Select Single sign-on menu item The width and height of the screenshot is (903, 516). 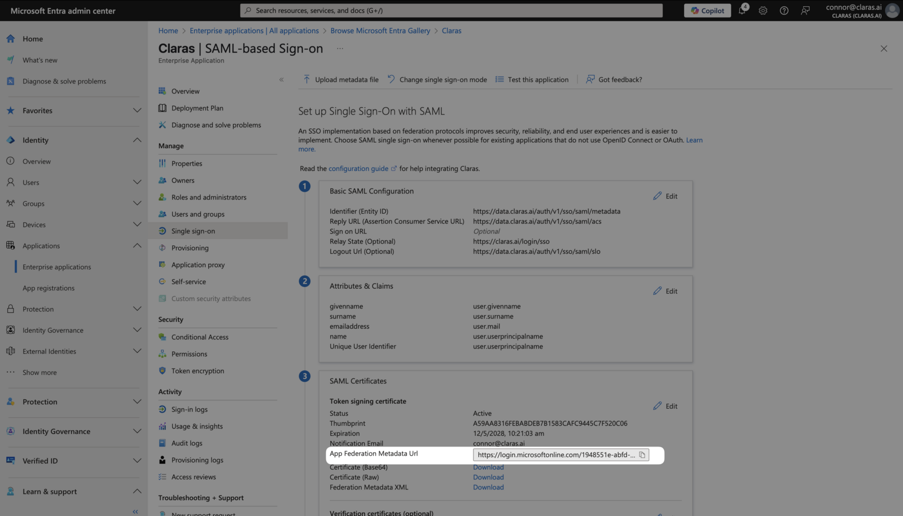pos(218,231)
